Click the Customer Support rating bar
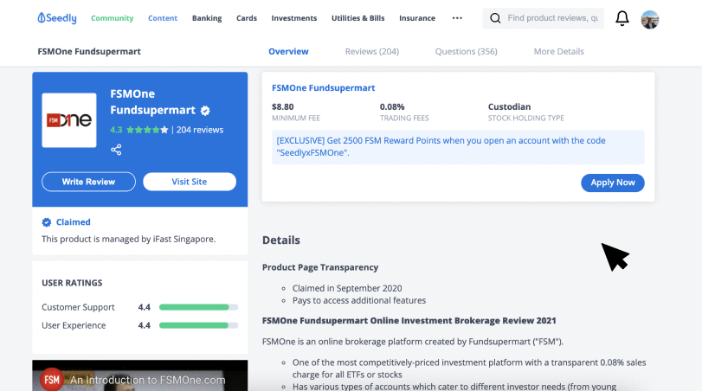Screen dimensions: 702x391 [x=198, y=307]
